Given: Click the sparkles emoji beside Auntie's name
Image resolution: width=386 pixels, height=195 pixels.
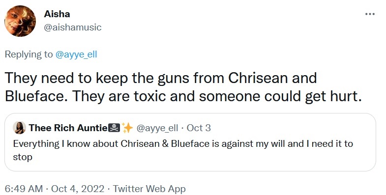Looking at the screenshot, I should click(x=127, y=128).
